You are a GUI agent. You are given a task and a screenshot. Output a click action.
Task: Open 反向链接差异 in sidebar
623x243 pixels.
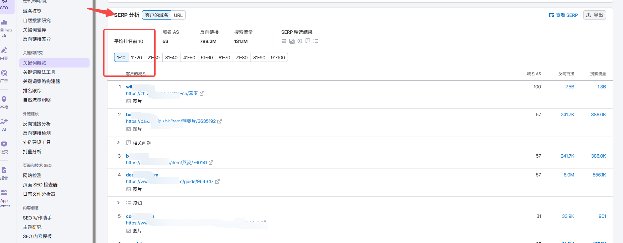[x=37, y=39]
